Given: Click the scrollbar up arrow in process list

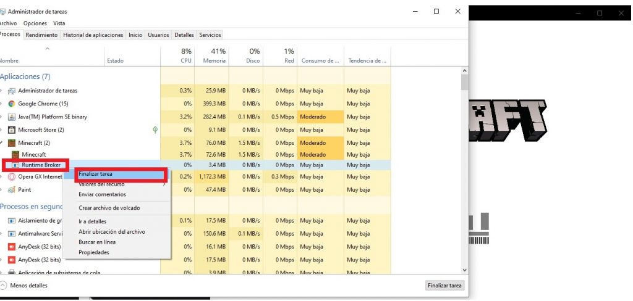Looking at the screenshot, I should click(464, 70).
